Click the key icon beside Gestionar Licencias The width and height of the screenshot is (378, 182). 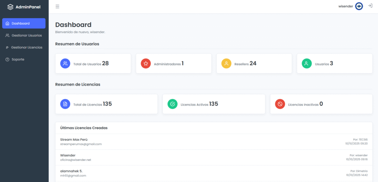(7, 48)
